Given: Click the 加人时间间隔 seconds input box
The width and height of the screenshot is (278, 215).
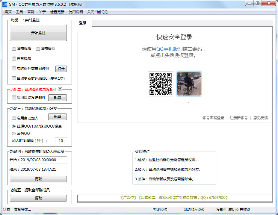Looking at the screenshot, I should tap(61, 141).
